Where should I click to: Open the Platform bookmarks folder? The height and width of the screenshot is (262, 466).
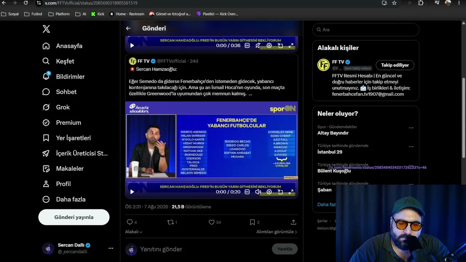[59, 14]
